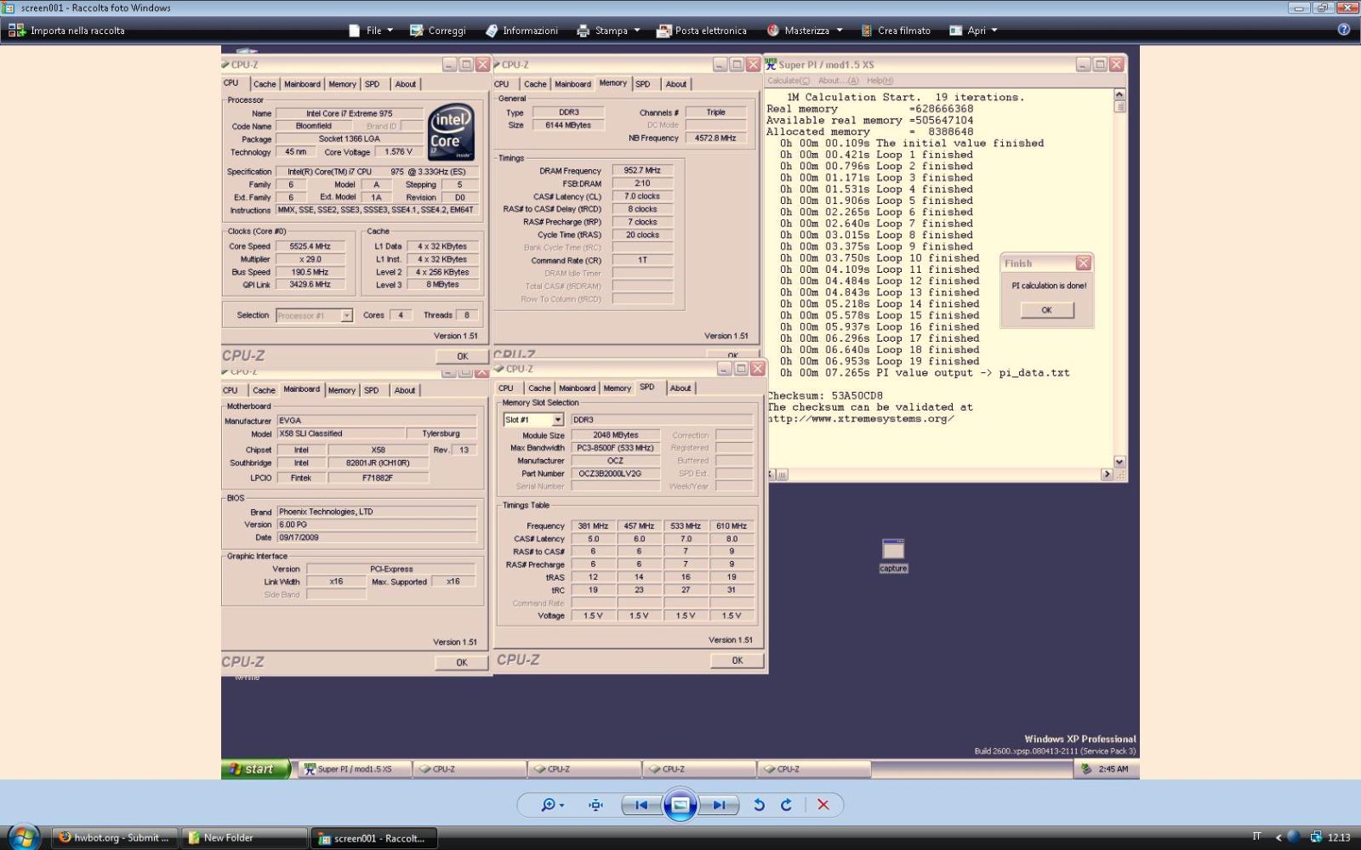Click the IT language indicator
The image size is (1361, 850).
(1256, 837)
